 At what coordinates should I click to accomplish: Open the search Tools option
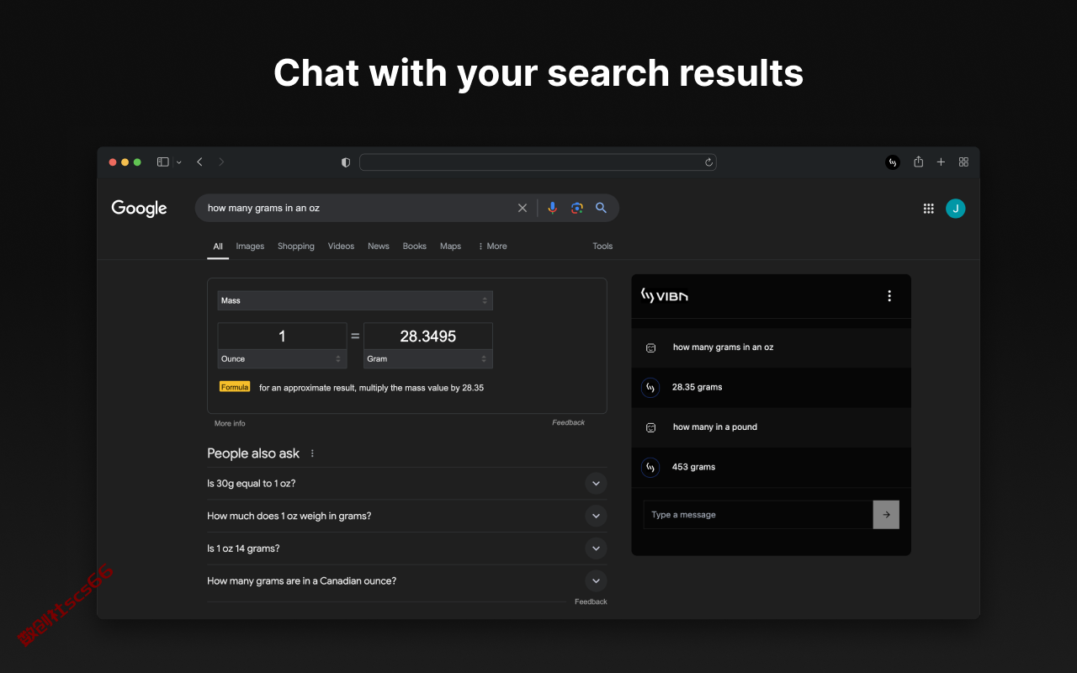(x=602, y=246)
